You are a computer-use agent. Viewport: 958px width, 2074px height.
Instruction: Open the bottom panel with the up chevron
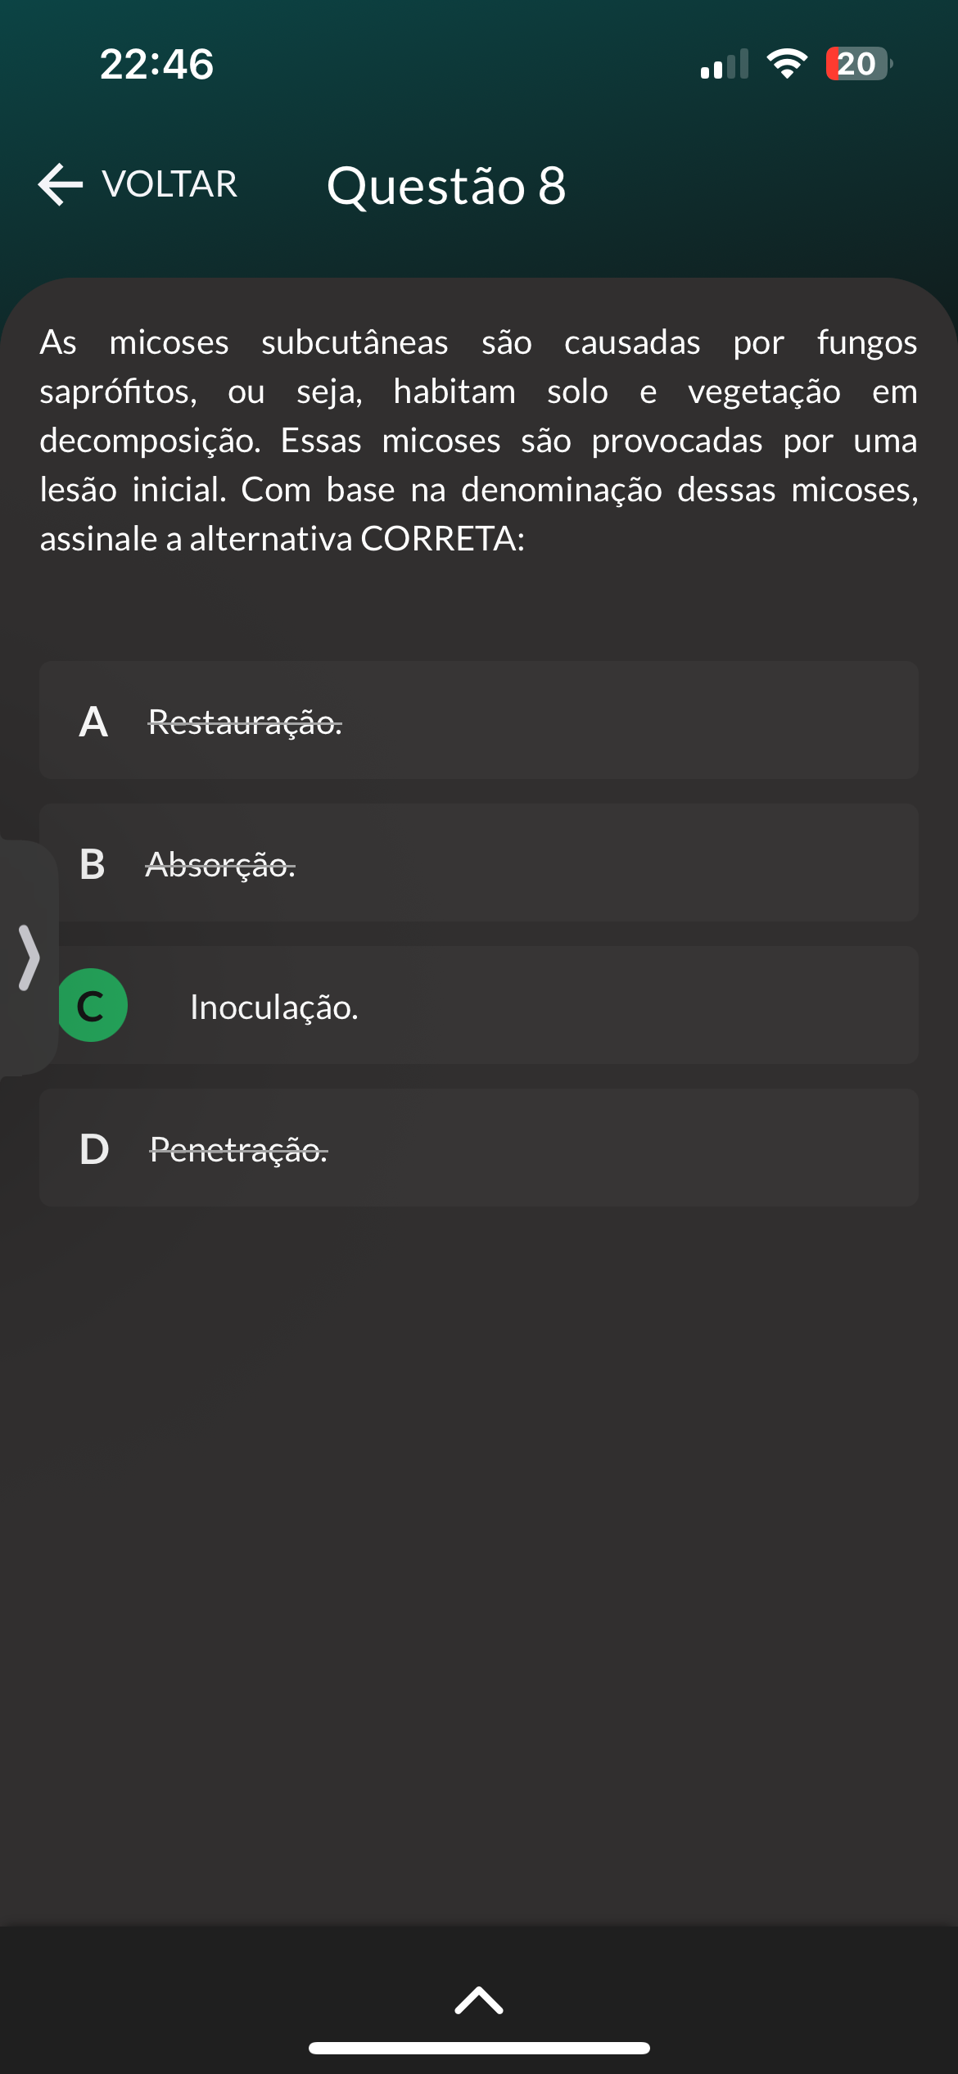coord(479,2000)
